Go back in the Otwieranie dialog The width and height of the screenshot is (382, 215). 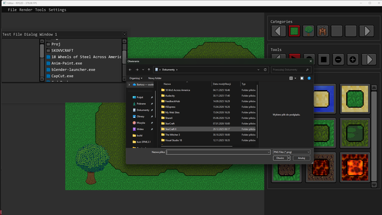pos(130,70)
